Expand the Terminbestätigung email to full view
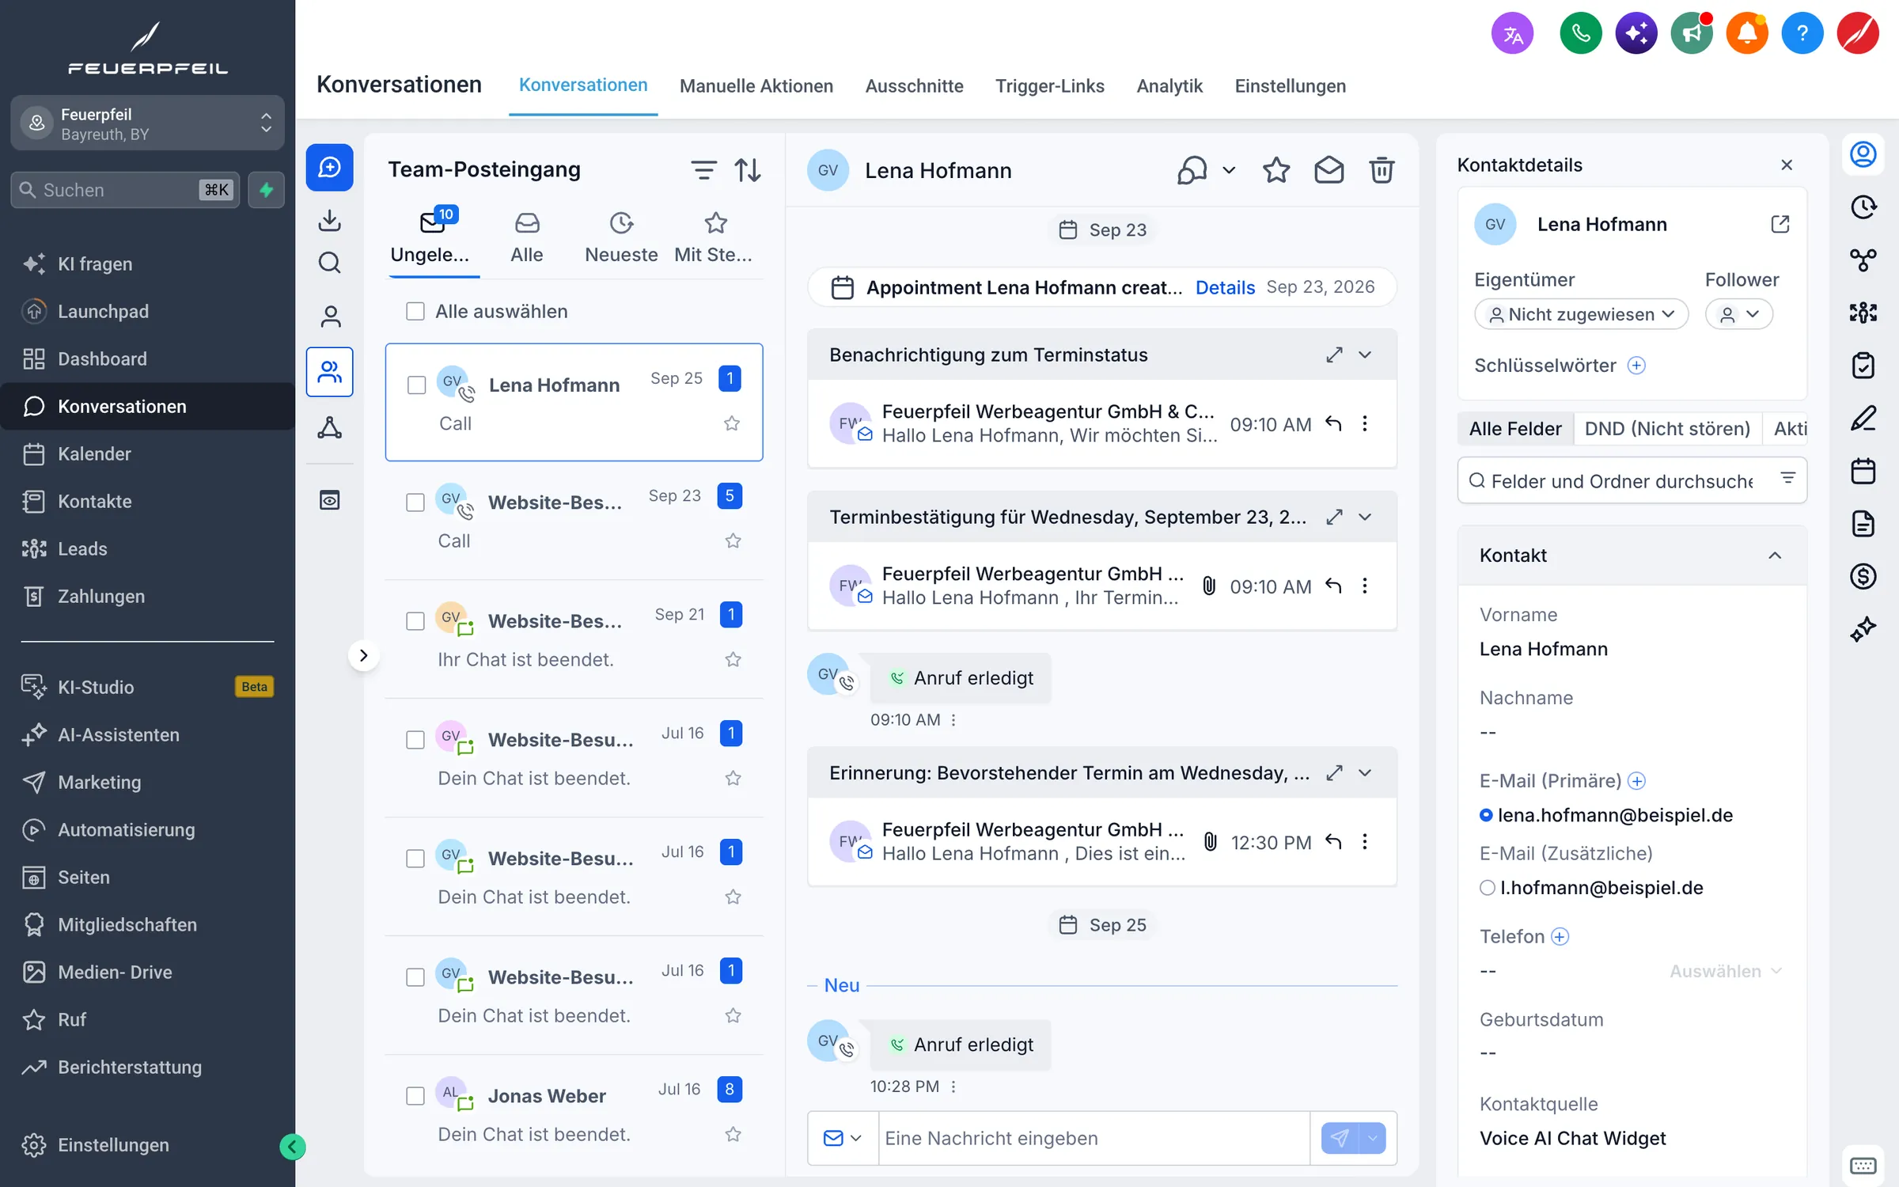 (x=1335, y=517)
